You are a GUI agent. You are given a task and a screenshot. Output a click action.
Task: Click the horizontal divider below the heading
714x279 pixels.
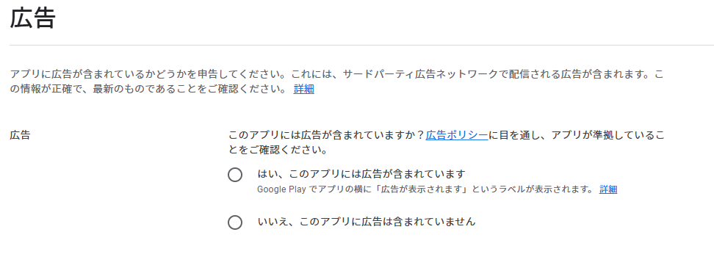361,45
